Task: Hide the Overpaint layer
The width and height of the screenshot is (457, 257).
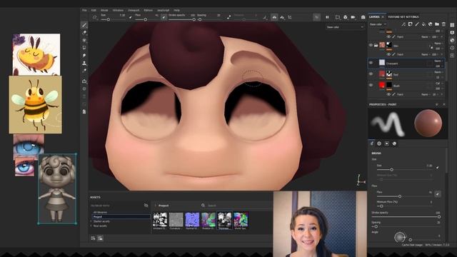Action: (371, 63)
